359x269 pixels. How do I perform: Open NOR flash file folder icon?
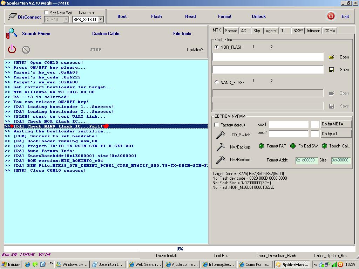click(x=331, y=57)
